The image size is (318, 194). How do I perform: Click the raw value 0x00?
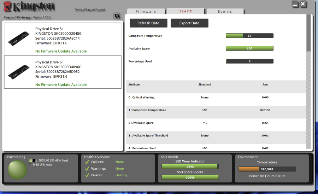265,98
